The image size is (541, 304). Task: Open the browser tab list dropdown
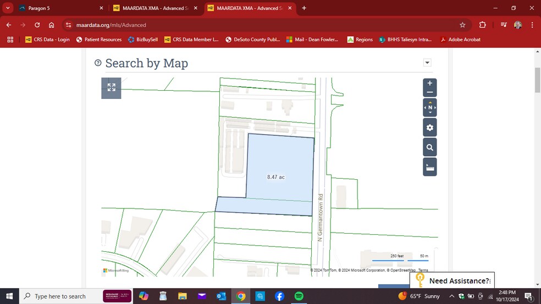click(8, 8)
